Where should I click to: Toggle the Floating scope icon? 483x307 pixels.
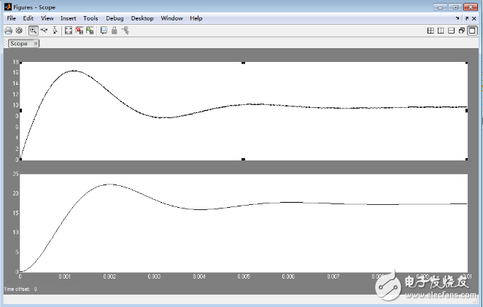pos(104,31)
